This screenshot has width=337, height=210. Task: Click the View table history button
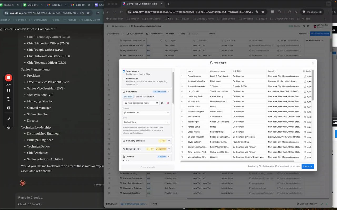click(307, 204)
